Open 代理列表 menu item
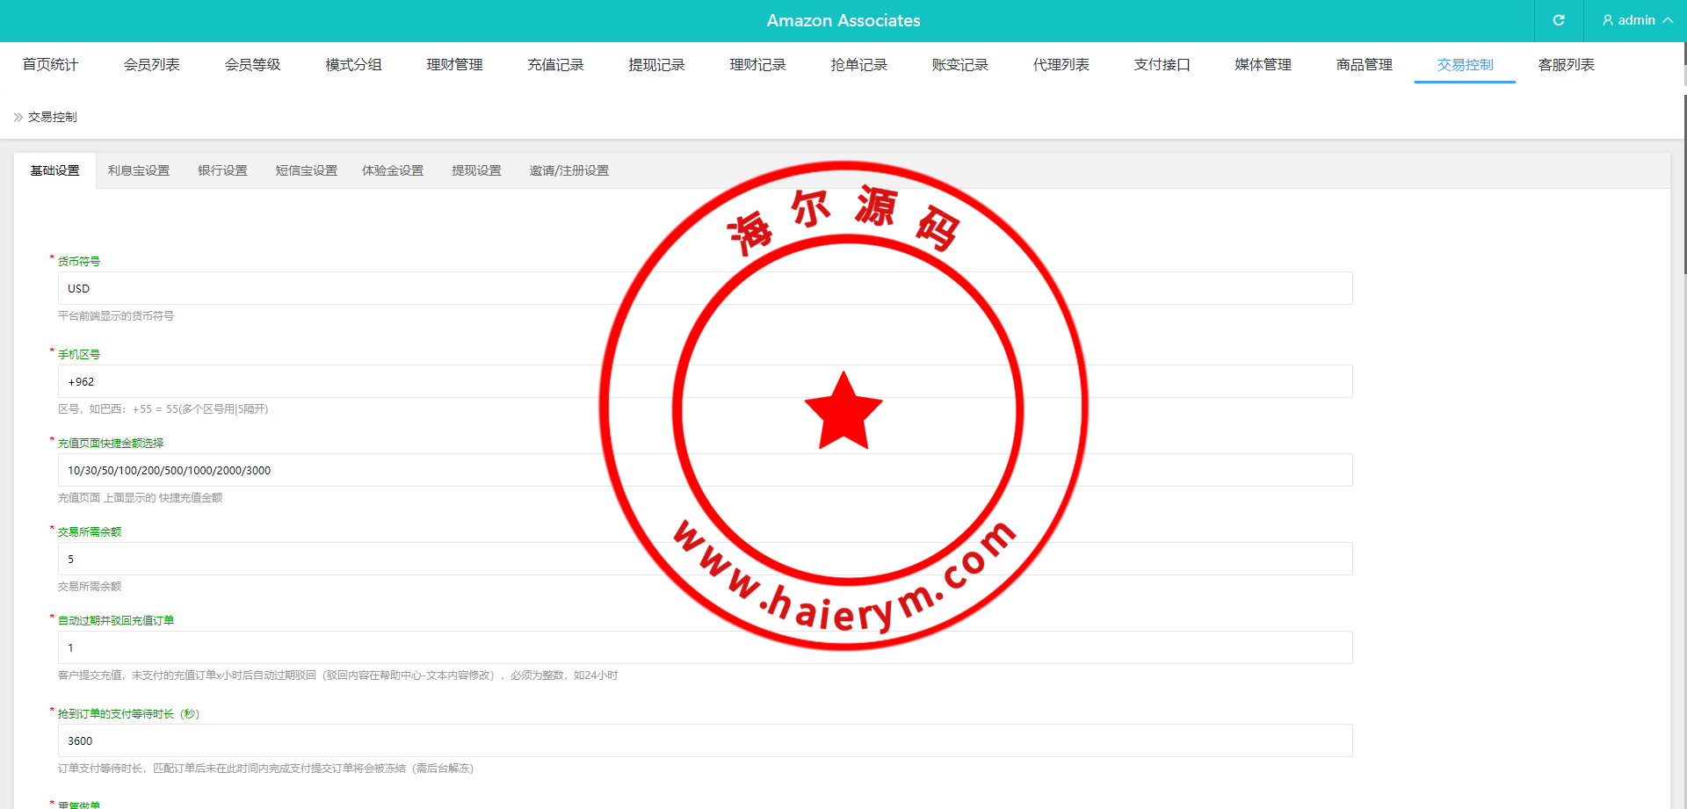The height and width of the screenshot is (809, 1687). (x=1061, y=64)
